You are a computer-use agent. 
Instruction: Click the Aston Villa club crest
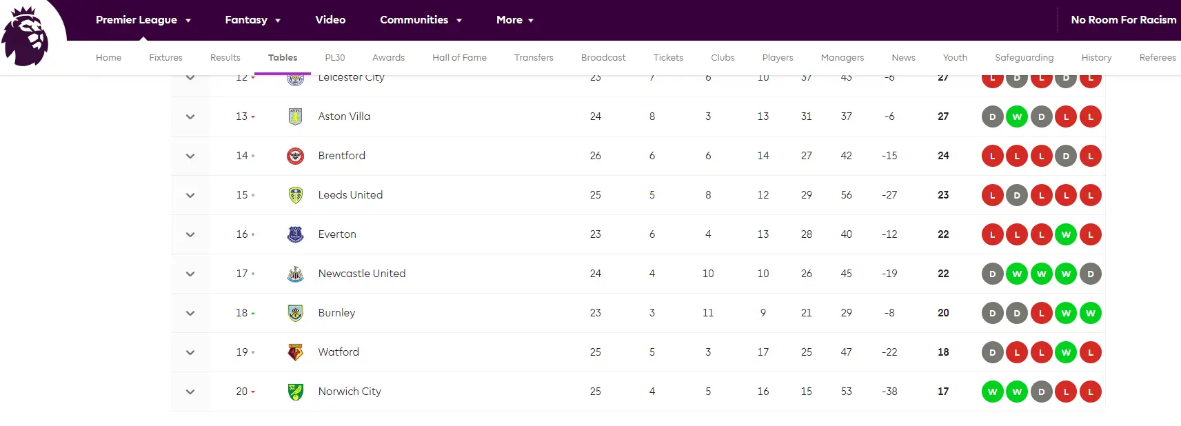[295, 116]
